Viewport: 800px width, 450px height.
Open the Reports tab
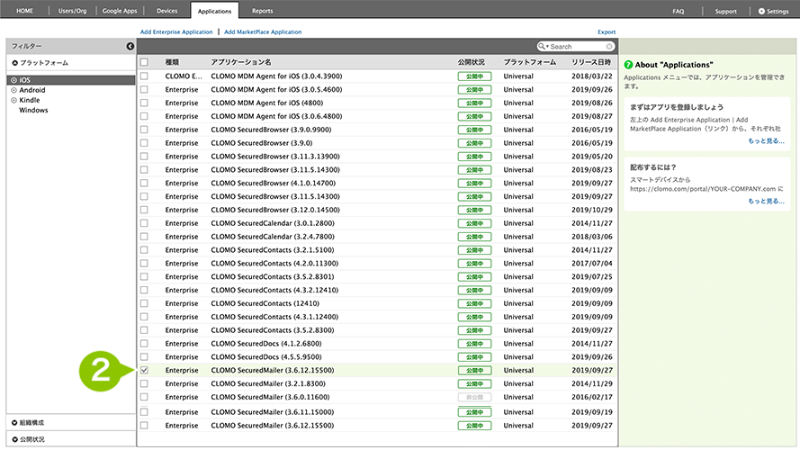[262, 11]
